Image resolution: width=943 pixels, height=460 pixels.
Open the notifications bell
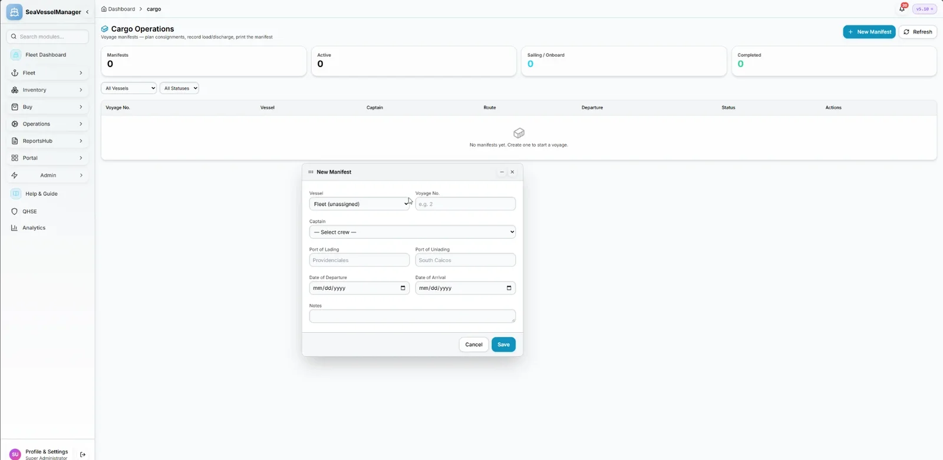[902, 9]
